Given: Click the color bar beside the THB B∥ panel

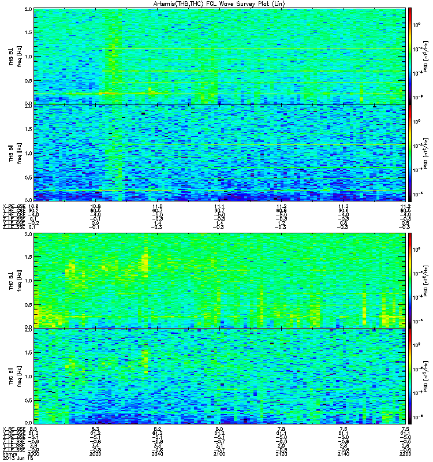Looking at the screenshot, I should [x=409, y=153].
